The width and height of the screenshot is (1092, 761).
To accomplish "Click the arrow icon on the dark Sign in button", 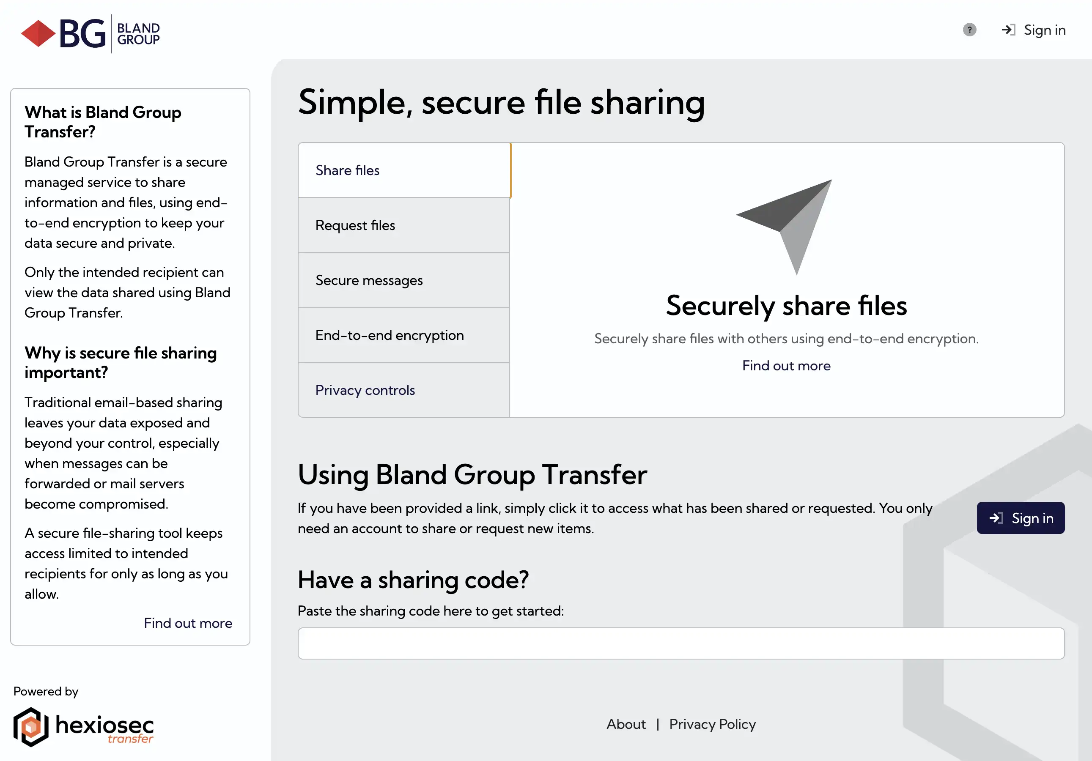I will pyautogui.click(x=996, y=517).
